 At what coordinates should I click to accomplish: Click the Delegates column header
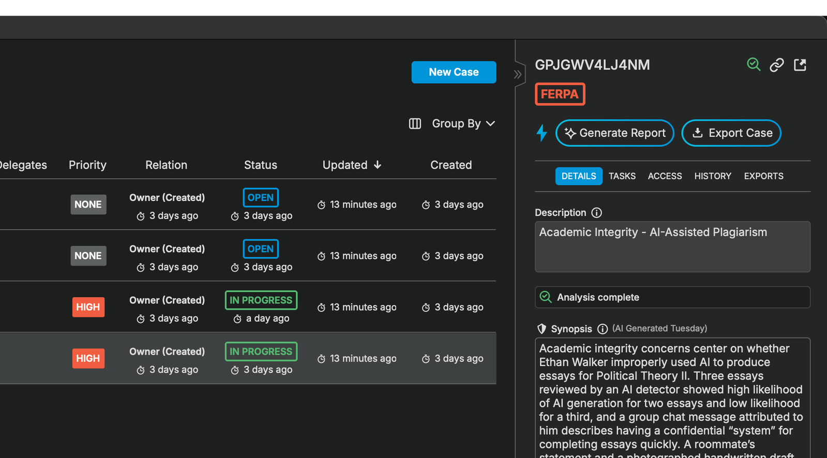tap(23, 165)
